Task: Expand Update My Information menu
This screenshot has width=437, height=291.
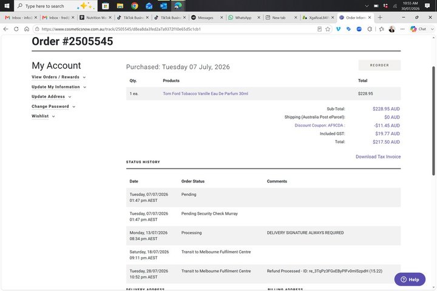Action: (x=59, y=87)
